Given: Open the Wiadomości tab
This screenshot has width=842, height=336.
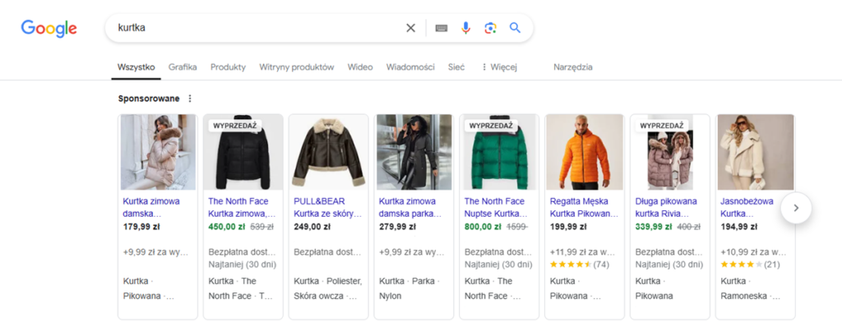Looking at the screenshot, I should 410,67.
